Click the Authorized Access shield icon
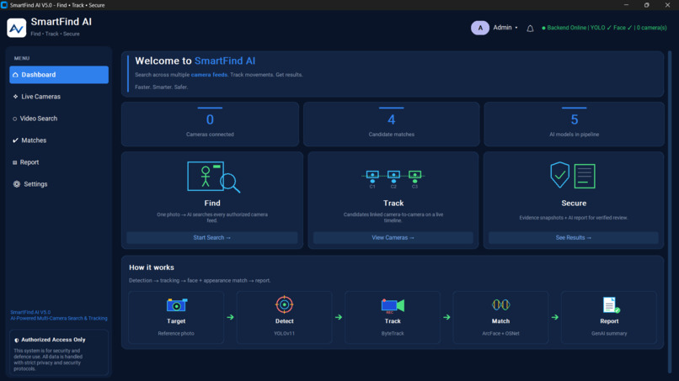The image size is (679, 381). click(x=17, y=340)
